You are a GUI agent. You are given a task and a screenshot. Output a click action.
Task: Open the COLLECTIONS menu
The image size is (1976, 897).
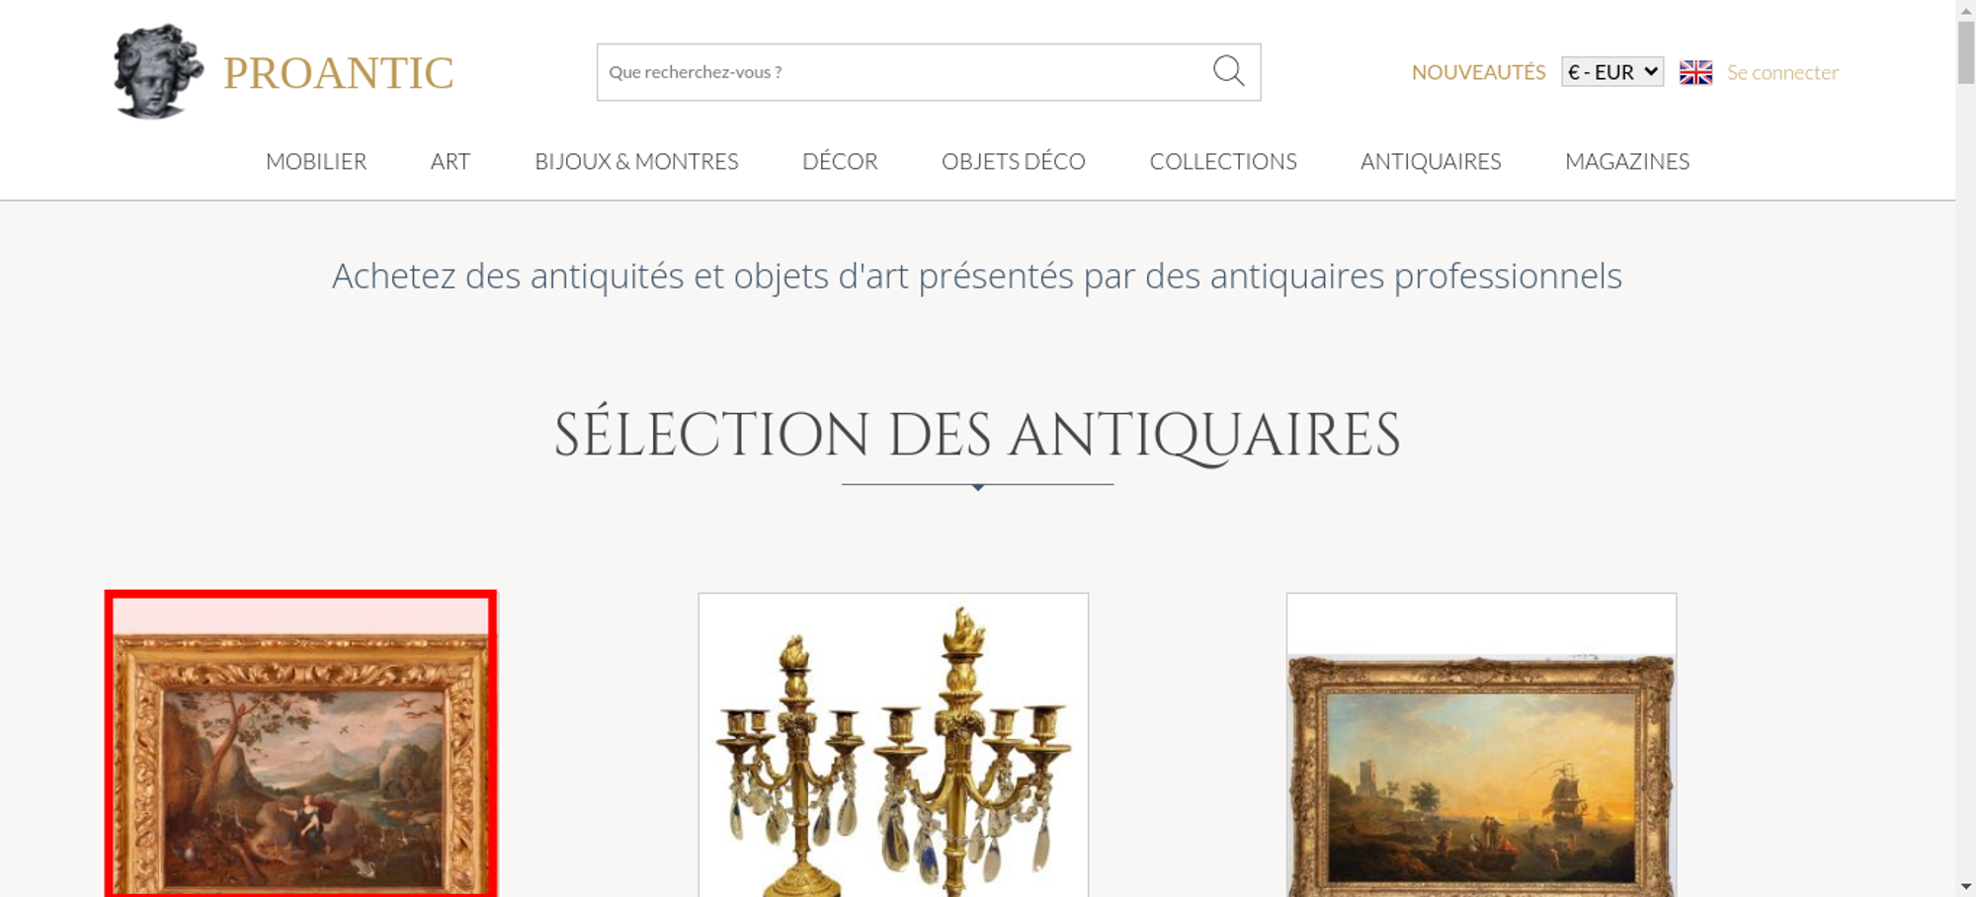click(x=1223, y=161)
